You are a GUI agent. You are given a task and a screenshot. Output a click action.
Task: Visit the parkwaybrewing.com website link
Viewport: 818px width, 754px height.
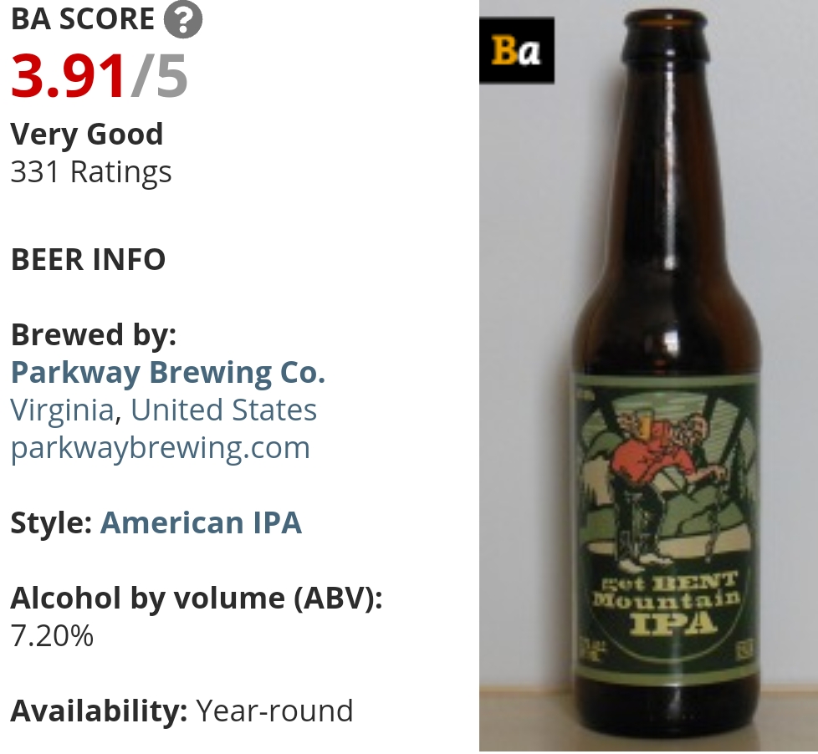(x=160, y=448)
